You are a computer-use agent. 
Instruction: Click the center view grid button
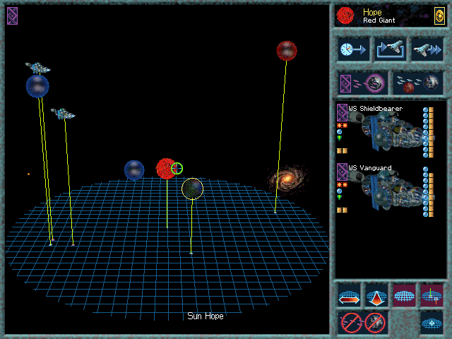[432, 323]
